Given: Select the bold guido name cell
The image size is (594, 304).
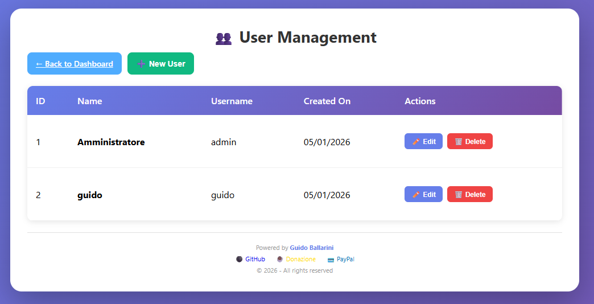Looking at the screenshot, I should (x=90, y=195).
